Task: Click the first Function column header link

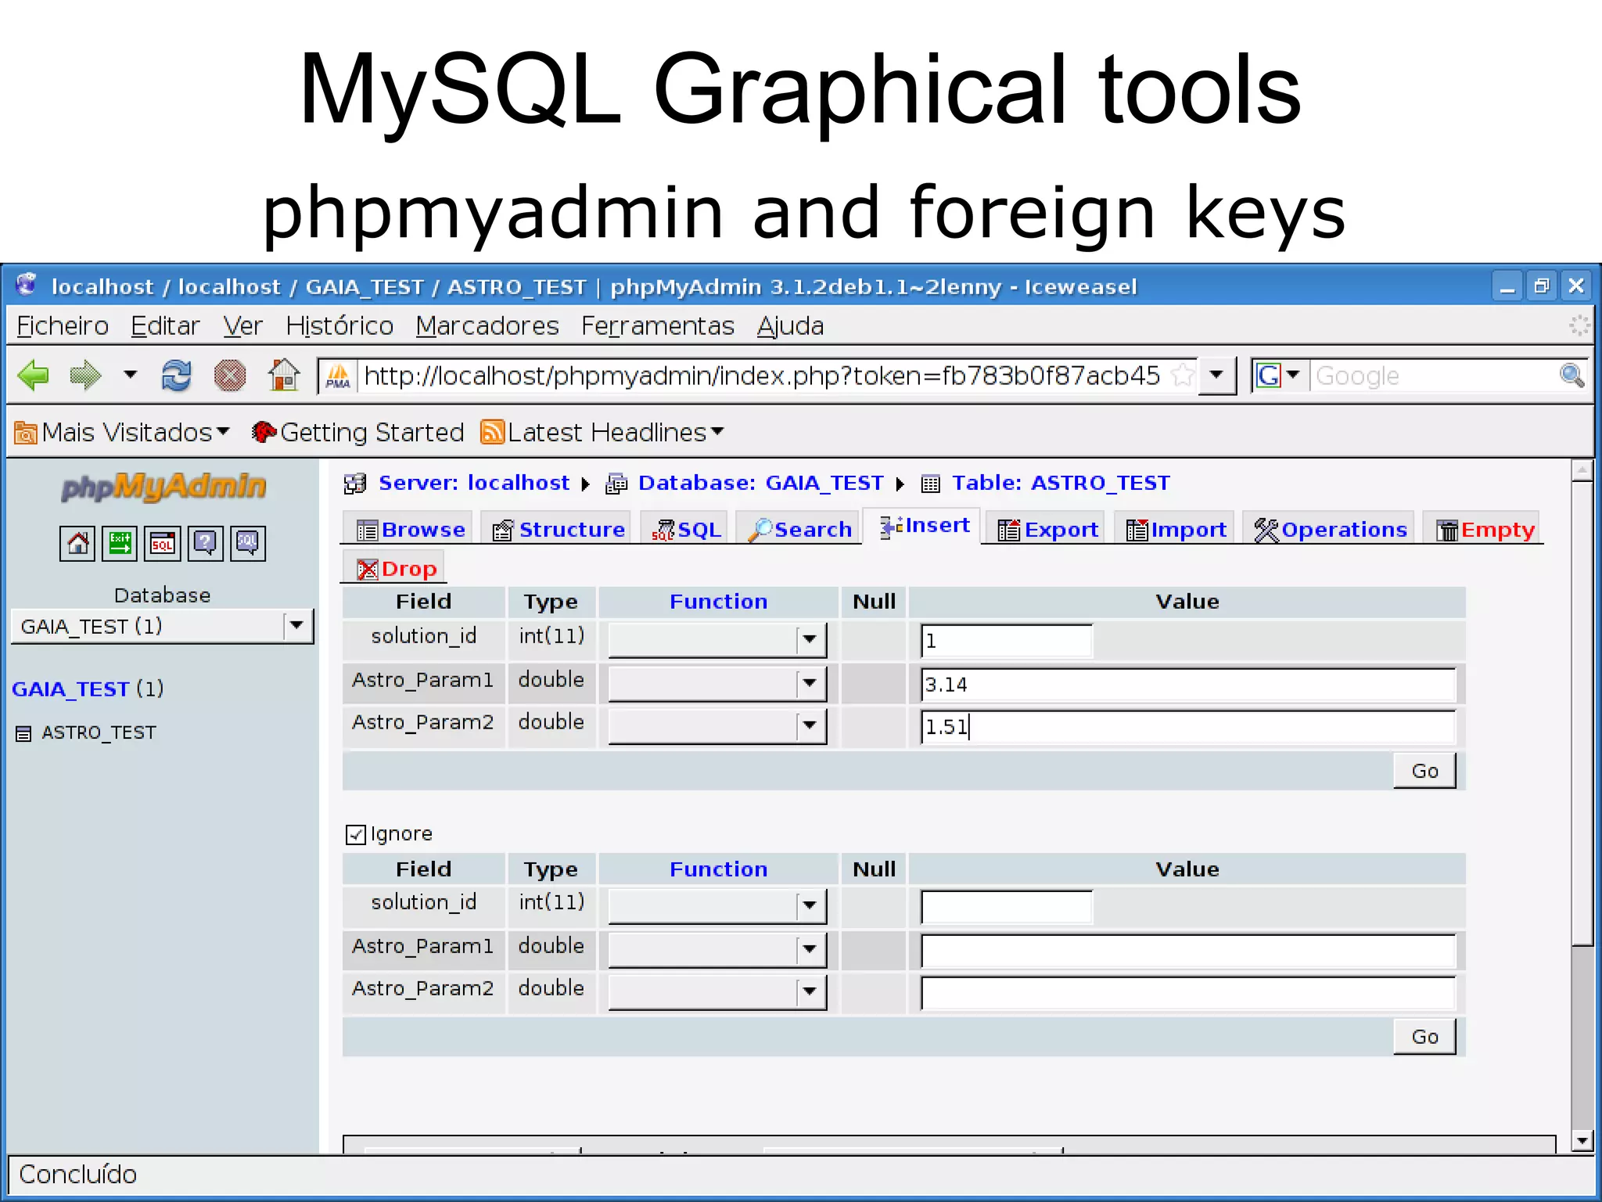Action: pos(718,601)
